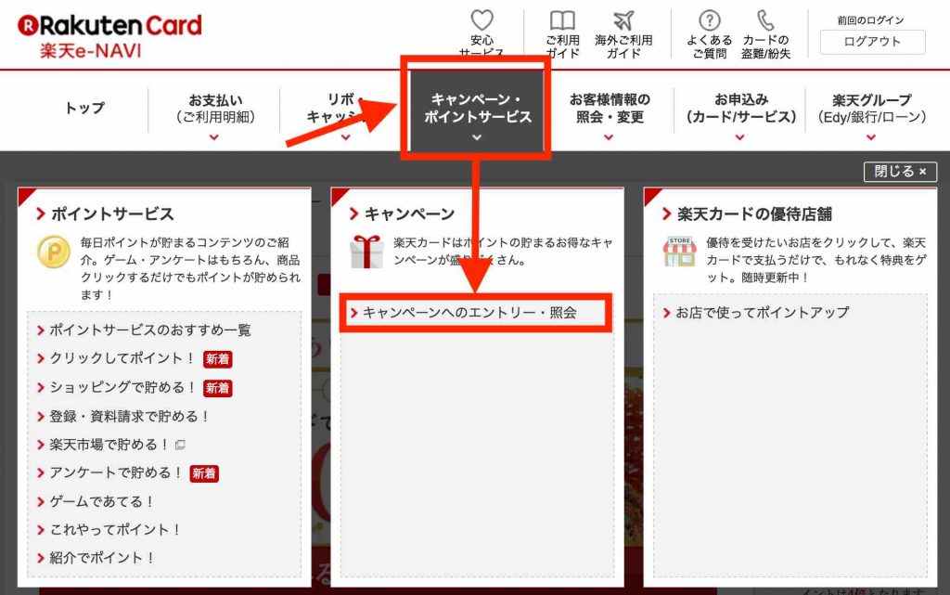Open the 楽天グループ（Edy/銀行/ローン） menu
Screen dimensions: 950x595
871,109
